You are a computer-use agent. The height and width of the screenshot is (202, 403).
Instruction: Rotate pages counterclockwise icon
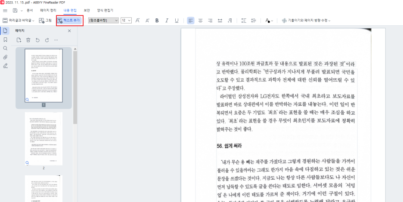[37, 40]
